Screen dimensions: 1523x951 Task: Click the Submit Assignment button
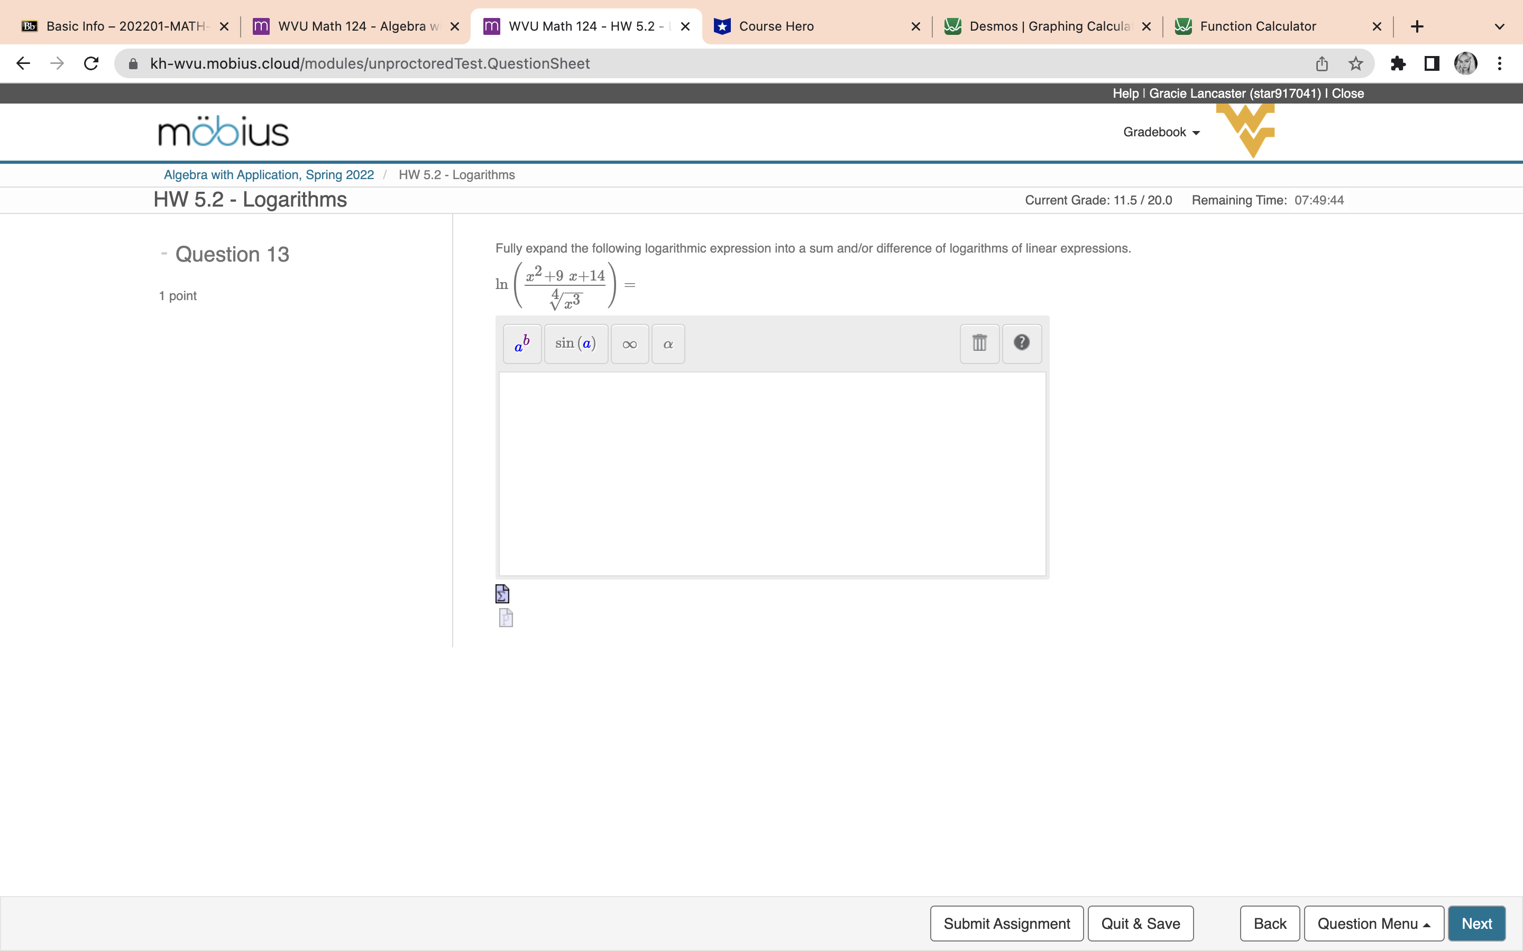(1006, 924)
